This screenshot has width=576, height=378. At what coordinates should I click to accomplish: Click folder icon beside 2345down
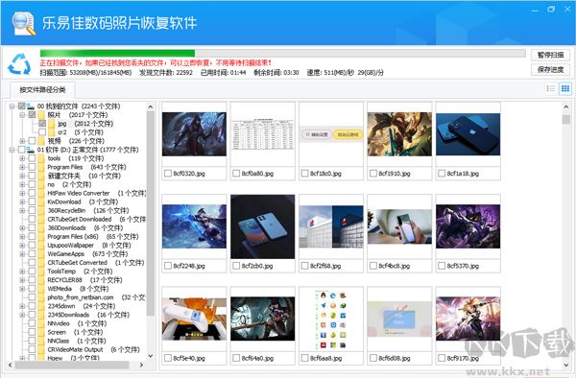point(41,306)
